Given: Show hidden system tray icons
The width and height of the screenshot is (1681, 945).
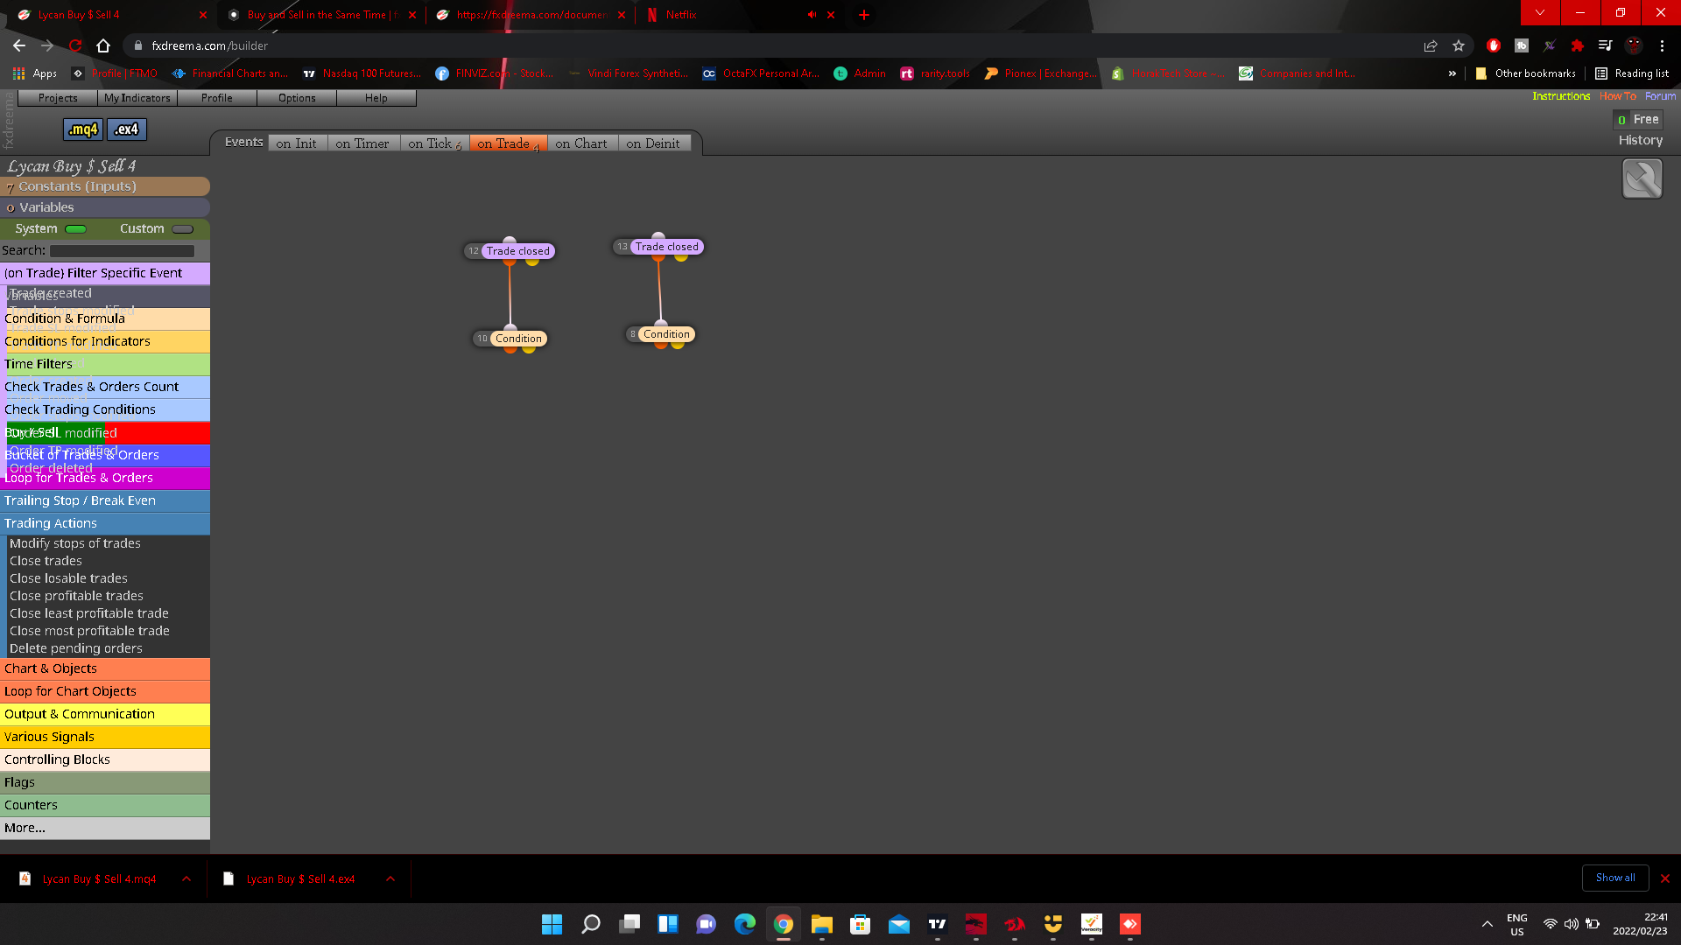Looking at the screenshot, I should tap(1487, 924).
